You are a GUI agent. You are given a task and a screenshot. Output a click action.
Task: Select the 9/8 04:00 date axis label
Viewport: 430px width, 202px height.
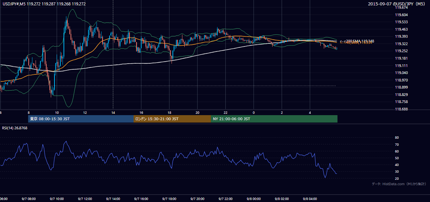(310, 199)
